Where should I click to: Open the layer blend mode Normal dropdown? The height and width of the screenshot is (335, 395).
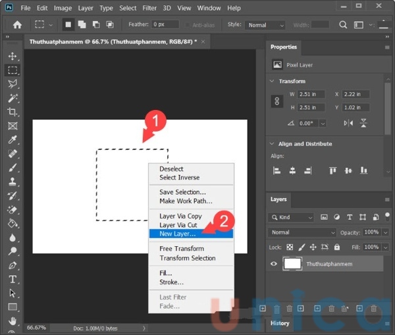[x=302, y=232]
